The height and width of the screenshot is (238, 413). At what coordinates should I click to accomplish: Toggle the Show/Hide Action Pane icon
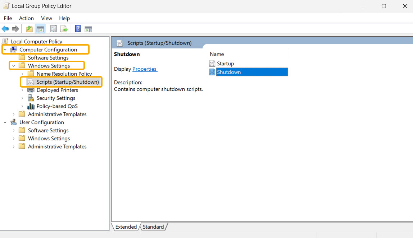point(88,29)
